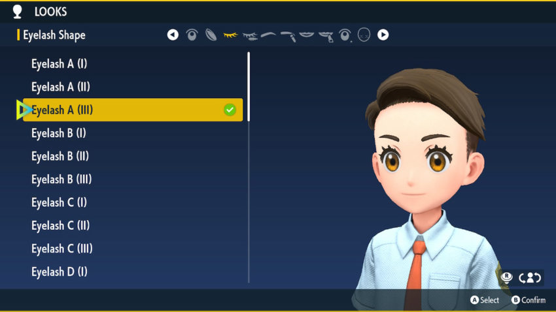Open the mouth shape category icon

click(307, 35)
